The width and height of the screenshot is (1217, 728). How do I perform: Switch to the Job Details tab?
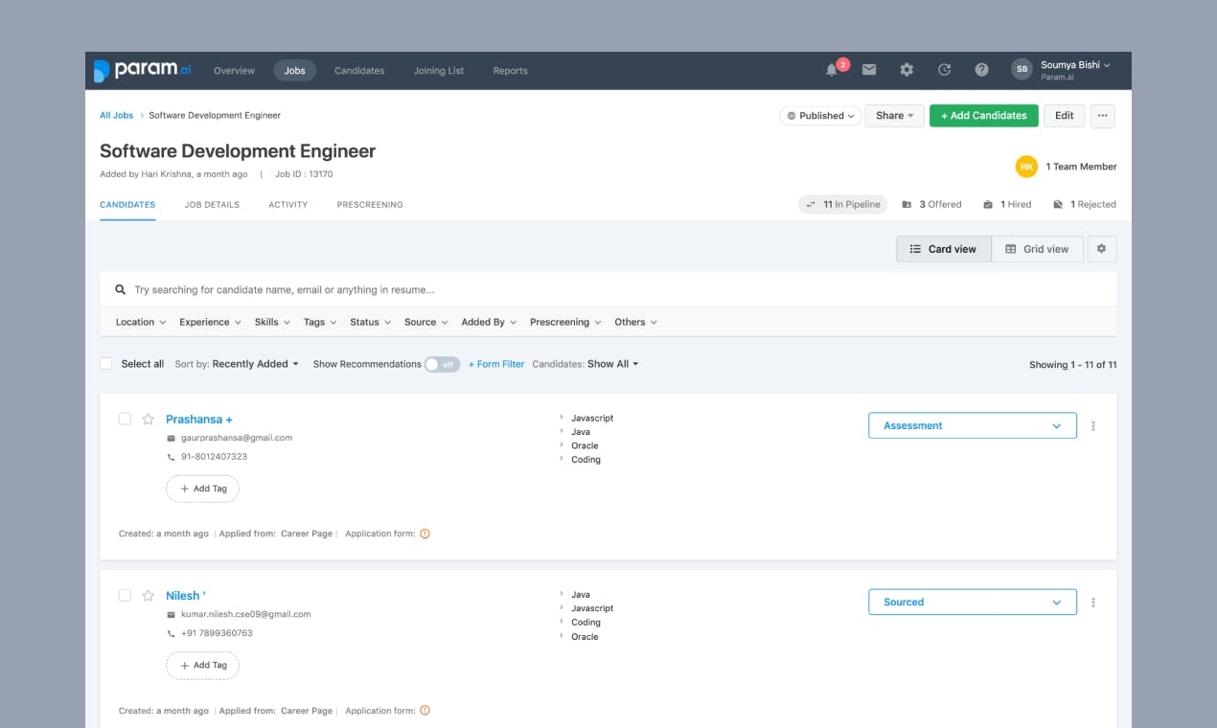212,204
